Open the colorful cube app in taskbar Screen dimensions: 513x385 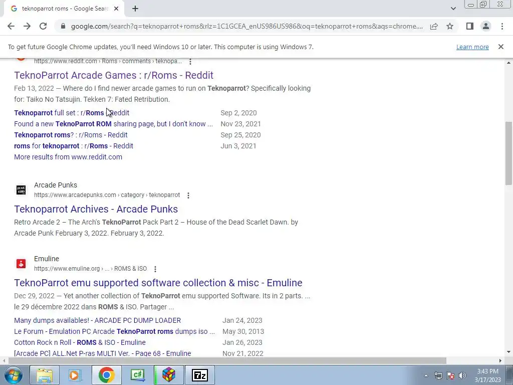(168, 375)
